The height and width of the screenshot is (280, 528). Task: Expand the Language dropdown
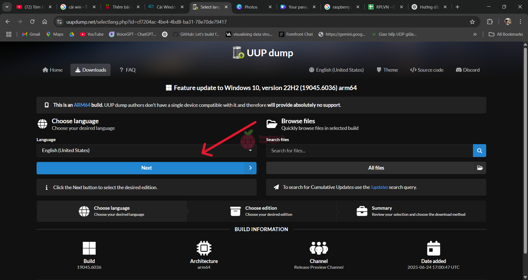146,151
